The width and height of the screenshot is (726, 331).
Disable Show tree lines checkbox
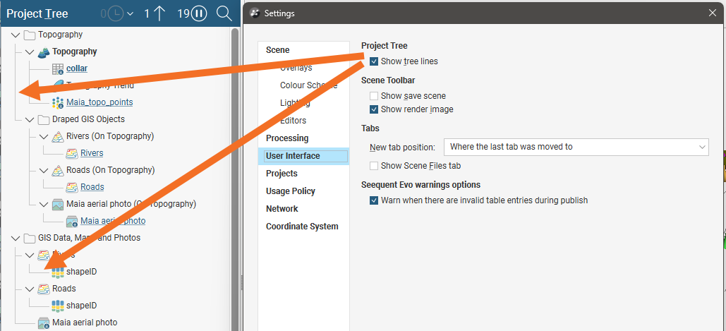click(374, 61)
